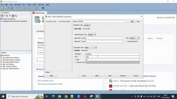
Task: Click the Oracle Live SQL red icon
Action: [x=111, y=86]
